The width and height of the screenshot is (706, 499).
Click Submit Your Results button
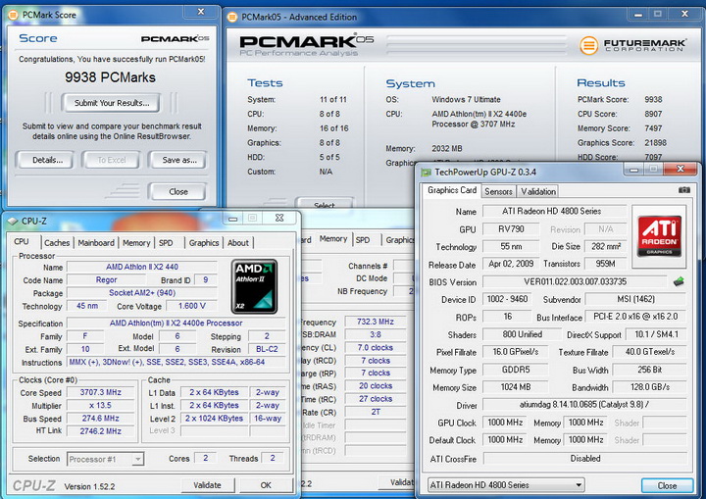(x=111, y=103)
